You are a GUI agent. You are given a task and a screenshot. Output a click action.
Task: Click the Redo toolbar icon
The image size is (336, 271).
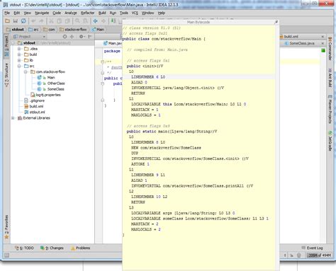pos(41,21)
